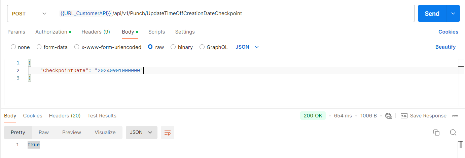Open the Cookies link at top right
Screen dimensions: 465x158
(448, 32)
